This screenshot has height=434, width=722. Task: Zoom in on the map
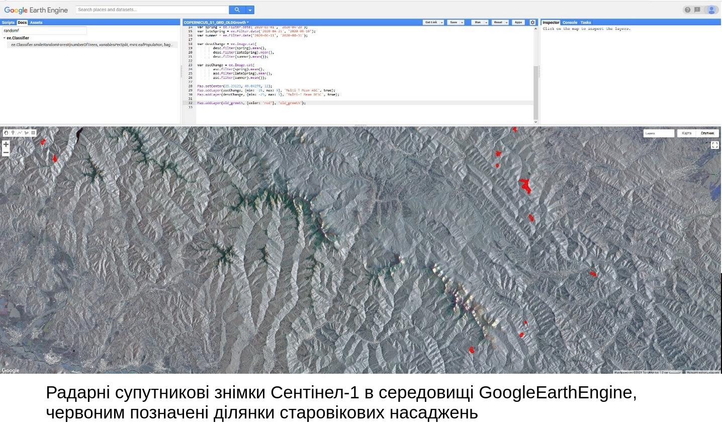(x=6, y=145)
